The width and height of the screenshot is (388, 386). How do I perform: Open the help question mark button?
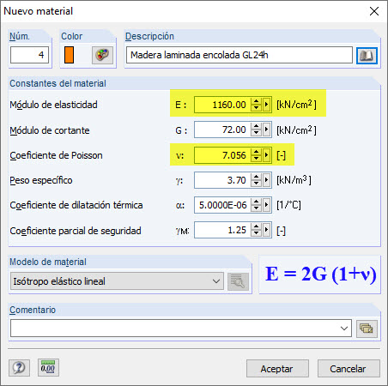[x=19, y=367]
